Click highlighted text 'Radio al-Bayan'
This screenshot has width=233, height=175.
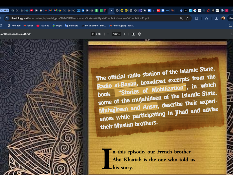pos(117,85)
